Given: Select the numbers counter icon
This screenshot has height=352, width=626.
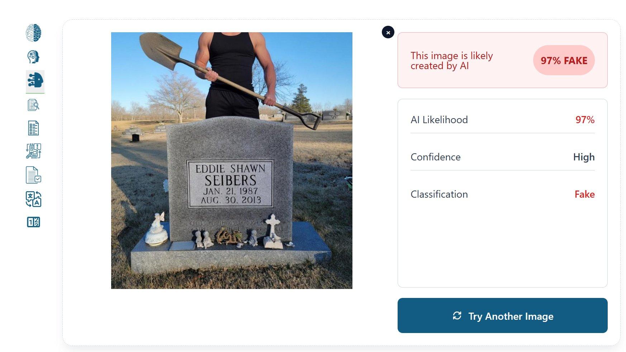Looking at the screenshot, I should (34, 222).
